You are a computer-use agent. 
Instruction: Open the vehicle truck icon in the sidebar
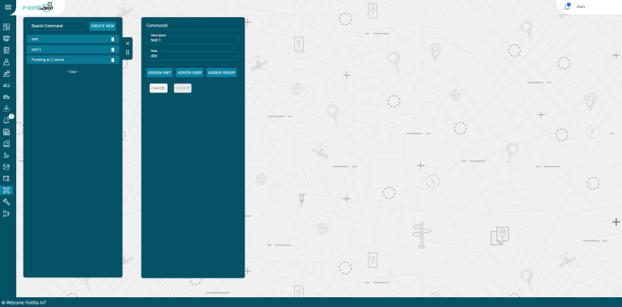[6, 85]
